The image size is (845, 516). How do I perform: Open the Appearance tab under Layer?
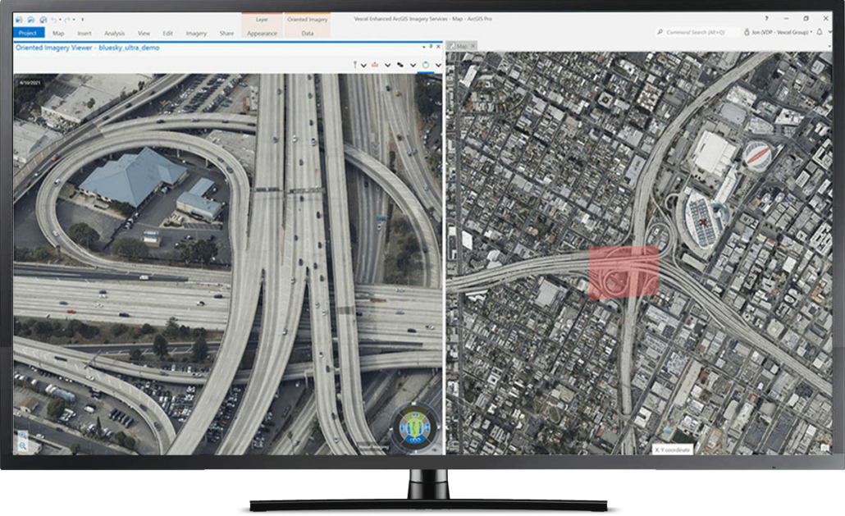261,33
